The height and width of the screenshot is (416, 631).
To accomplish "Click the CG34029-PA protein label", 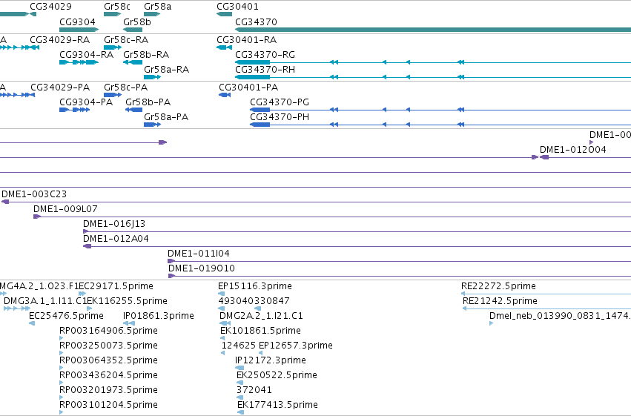I will (x=60, y=88).
